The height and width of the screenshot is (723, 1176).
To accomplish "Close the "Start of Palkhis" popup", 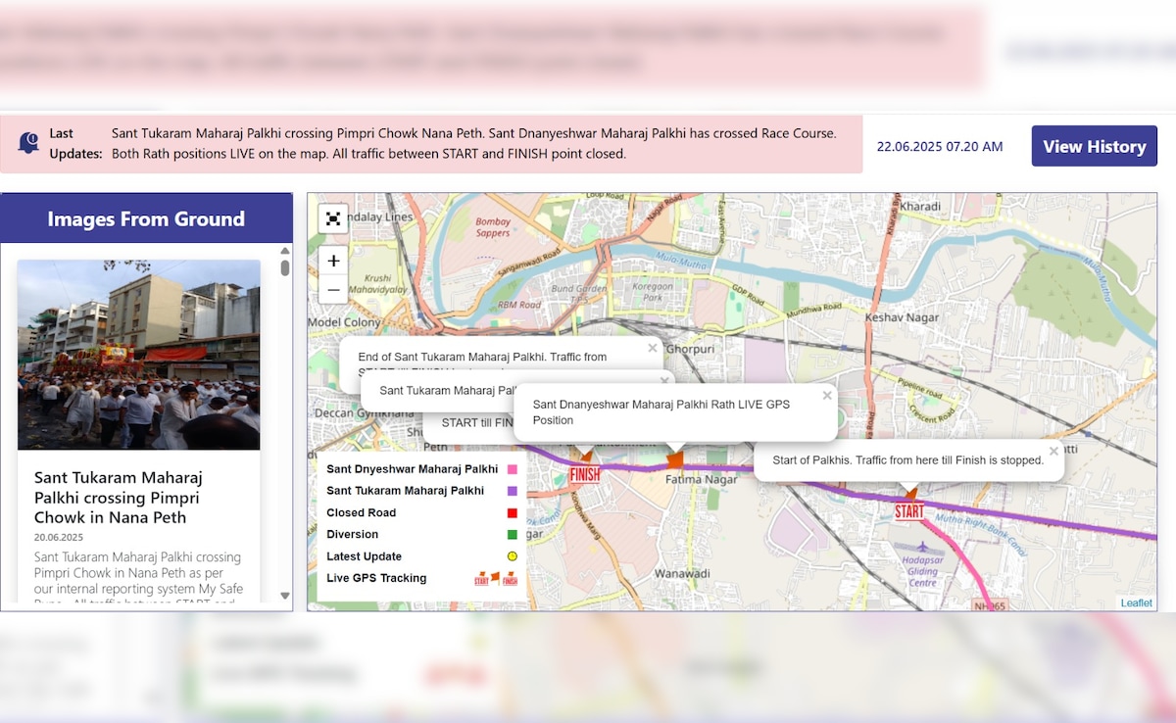I will pyautogui.click(x=1053, y=452).
